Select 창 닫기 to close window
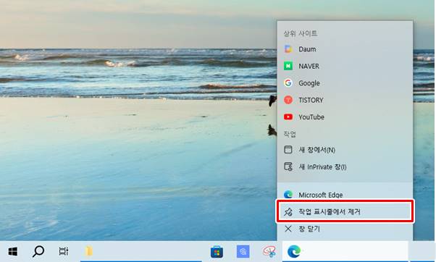The image size is (436, 262). (345, 229)
